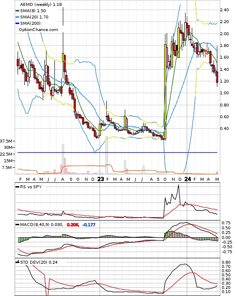The image size is (237, 296).
Task: Click the RS vs SPY legend marker
Action: click(17, 187)
